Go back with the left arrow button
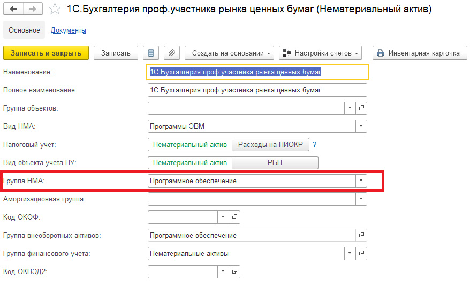The width and height of the screenshot is (470, 281). tap(13, 9)
